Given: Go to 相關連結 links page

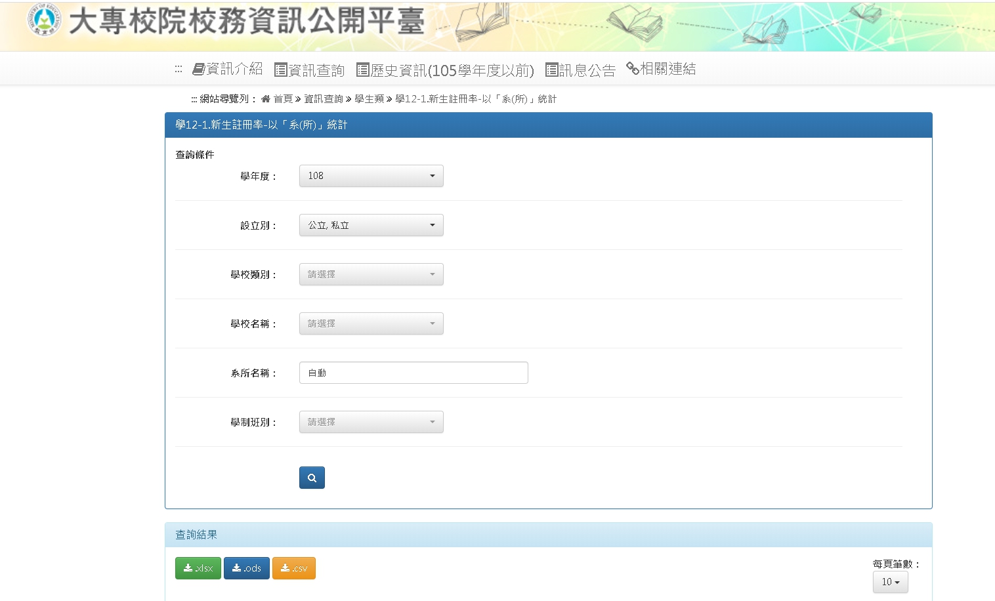Looking at the screenshot, I should click(661, 69).
